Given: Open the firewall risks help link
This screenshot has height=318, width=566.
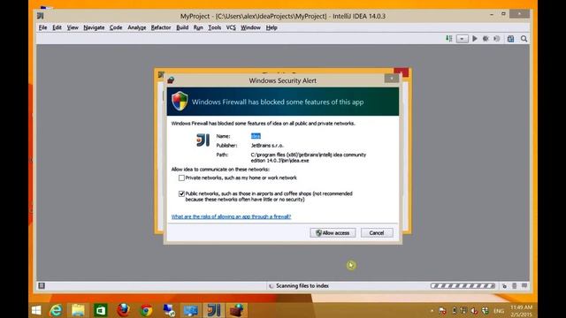Looking at the screenshot, I should coord(231,216).
